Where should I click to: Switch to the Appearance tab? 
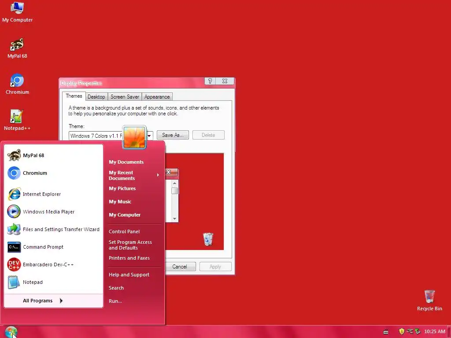[x=157, y=97]
